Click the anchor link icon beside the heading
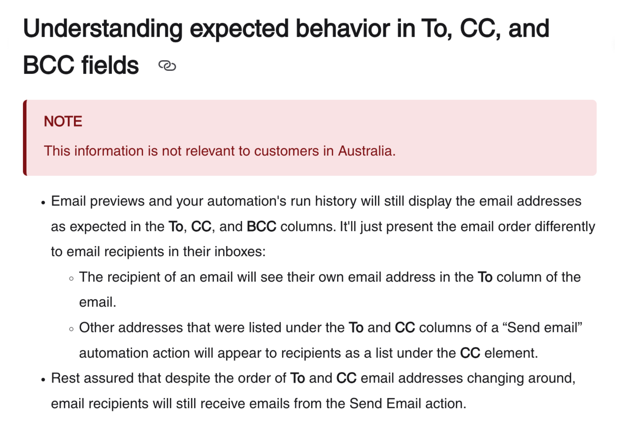 167,66
